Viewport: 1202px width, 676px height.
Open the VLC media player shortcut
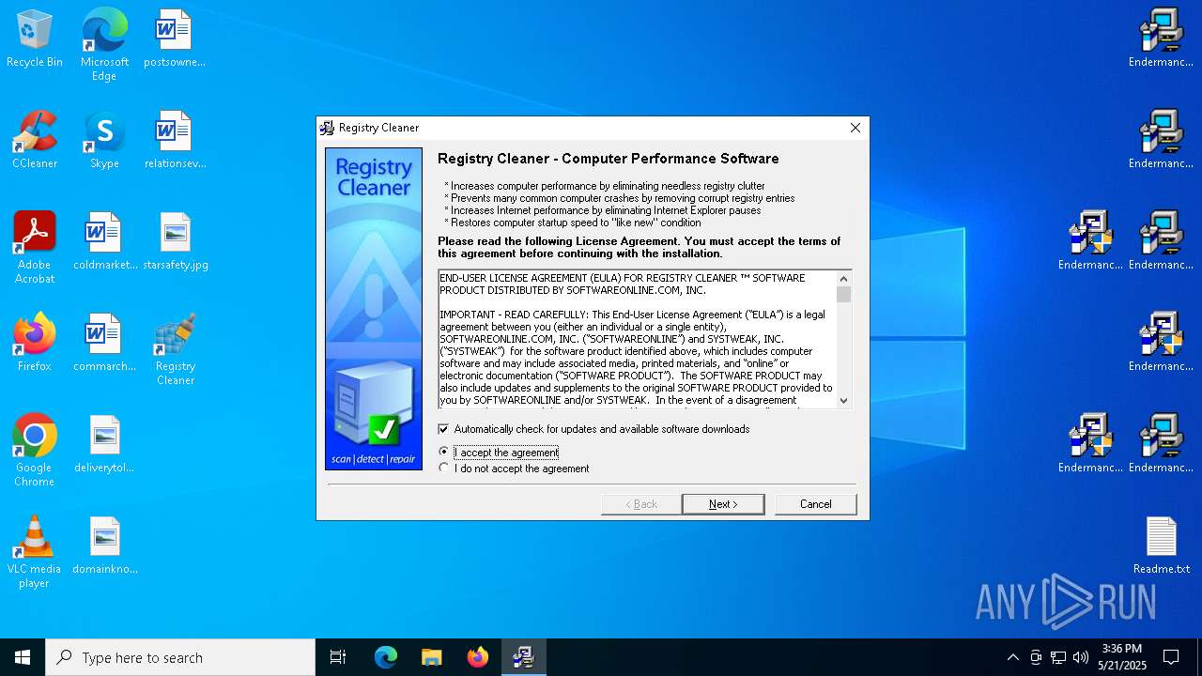click(35, 552)
